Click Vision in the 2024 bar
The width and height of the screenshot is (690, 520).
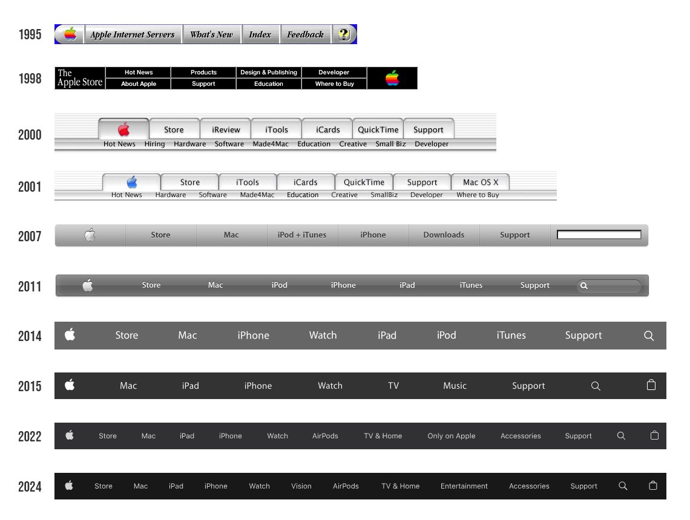click(301, 486)
